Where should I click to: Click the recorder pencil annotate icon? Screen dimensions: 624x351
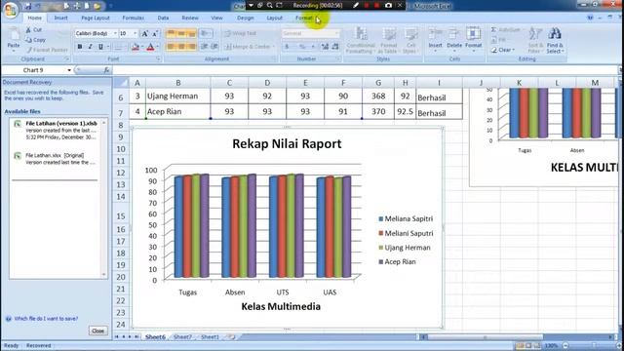(x=356, y=6)
